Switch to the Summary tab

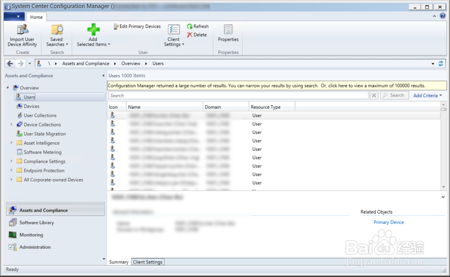[x=119, y=262]
